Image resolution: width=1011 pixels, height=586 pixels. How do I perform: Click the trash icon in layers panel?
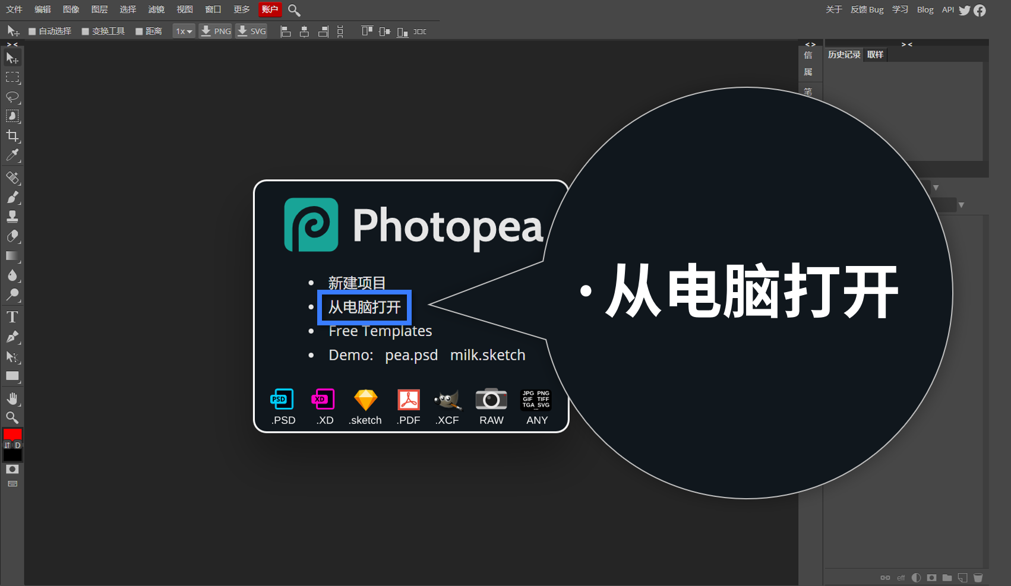tap(978, 578)
